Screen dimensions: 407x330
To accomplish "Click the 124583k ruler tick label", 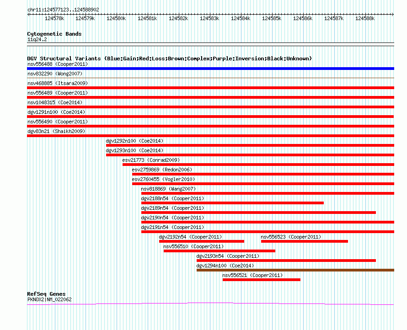I will pyautogui.click(x=209, y=18).
